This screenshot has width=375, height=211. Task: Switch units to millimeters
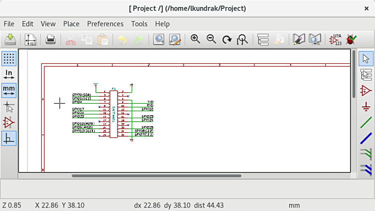tap(9, 90)
